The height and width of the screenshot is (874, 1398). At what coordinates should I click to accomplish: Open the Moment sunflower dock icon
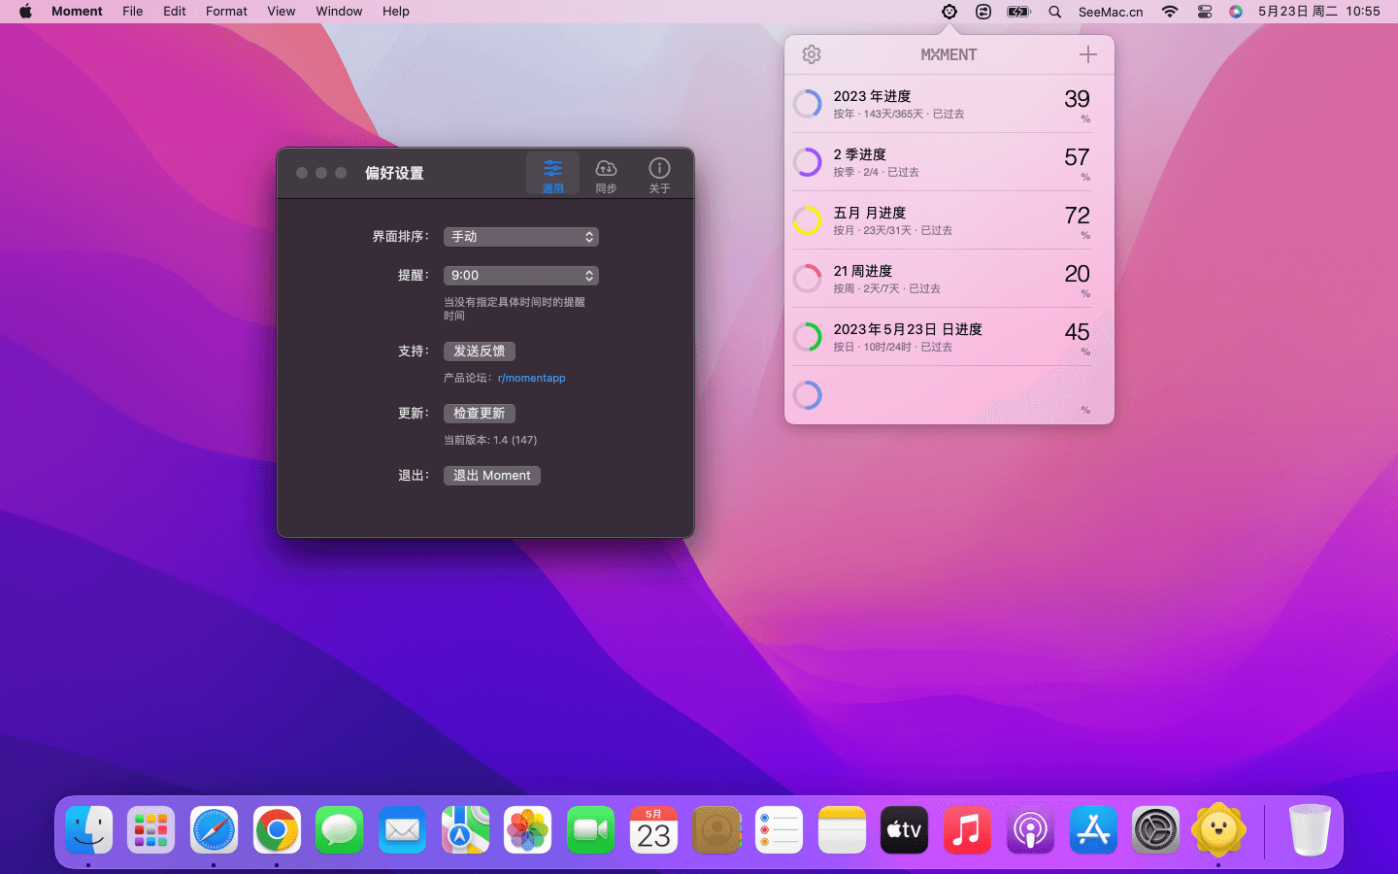[1218, 830]
